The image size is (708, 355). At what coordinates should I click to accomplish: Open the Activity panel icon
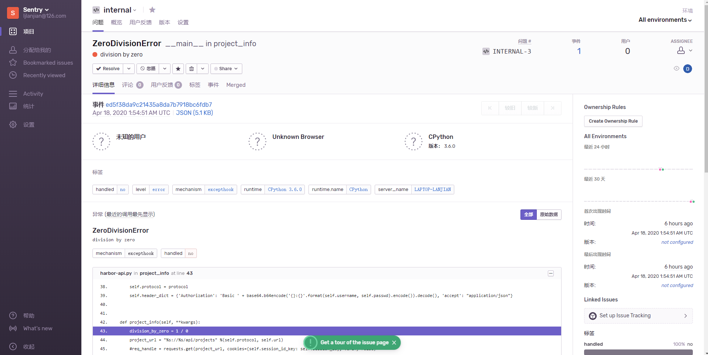(x=13, y=93)
